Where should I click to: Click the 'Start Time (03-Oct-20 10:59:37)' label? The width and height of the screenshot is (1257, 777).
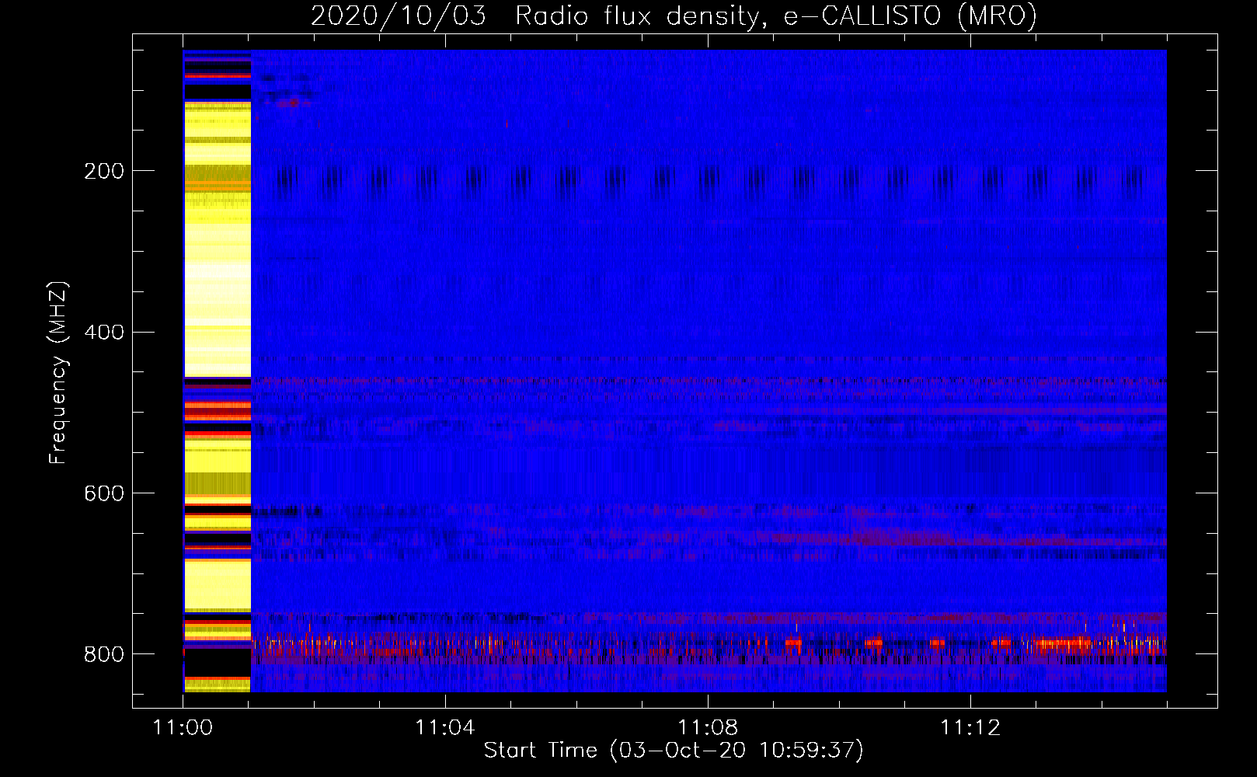point(674,751)
